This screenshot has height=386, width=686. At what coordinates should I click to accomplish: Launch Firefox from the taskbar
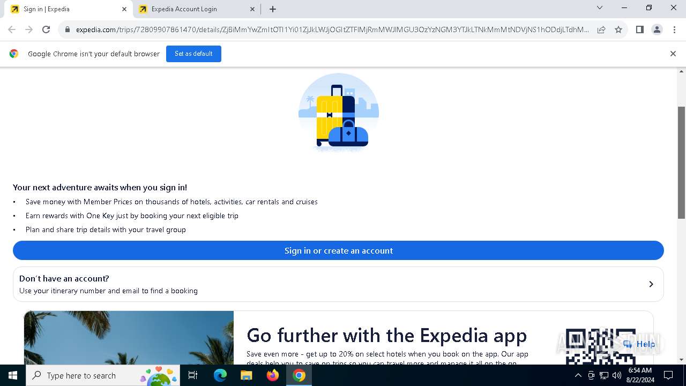click(x=273, y=375)
